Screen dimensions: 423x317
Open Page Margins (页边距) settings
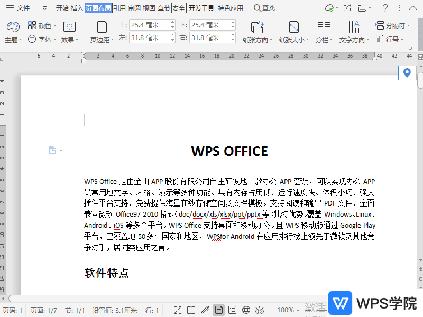[x=101, y=29]
